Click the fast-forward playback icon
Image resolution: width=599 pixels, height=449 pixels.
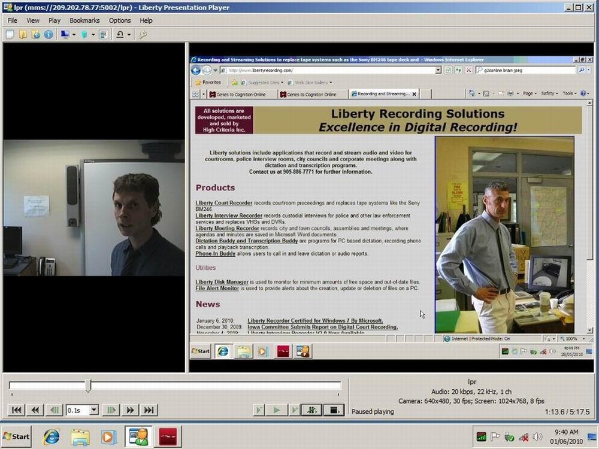click(x=130, y=410)
